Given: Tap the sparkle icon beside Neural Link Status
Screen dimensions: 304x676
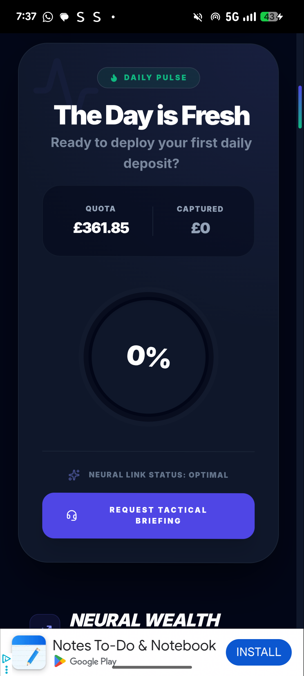Looking at the screenshot, I should point(74,475).
